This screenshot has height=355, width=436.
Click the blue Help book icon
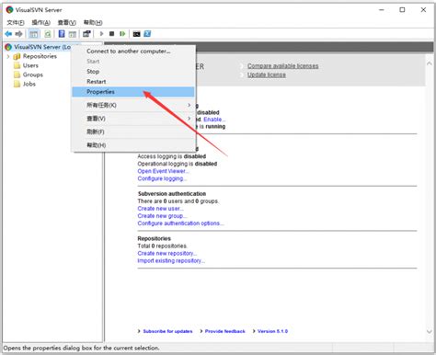[62, 34]
